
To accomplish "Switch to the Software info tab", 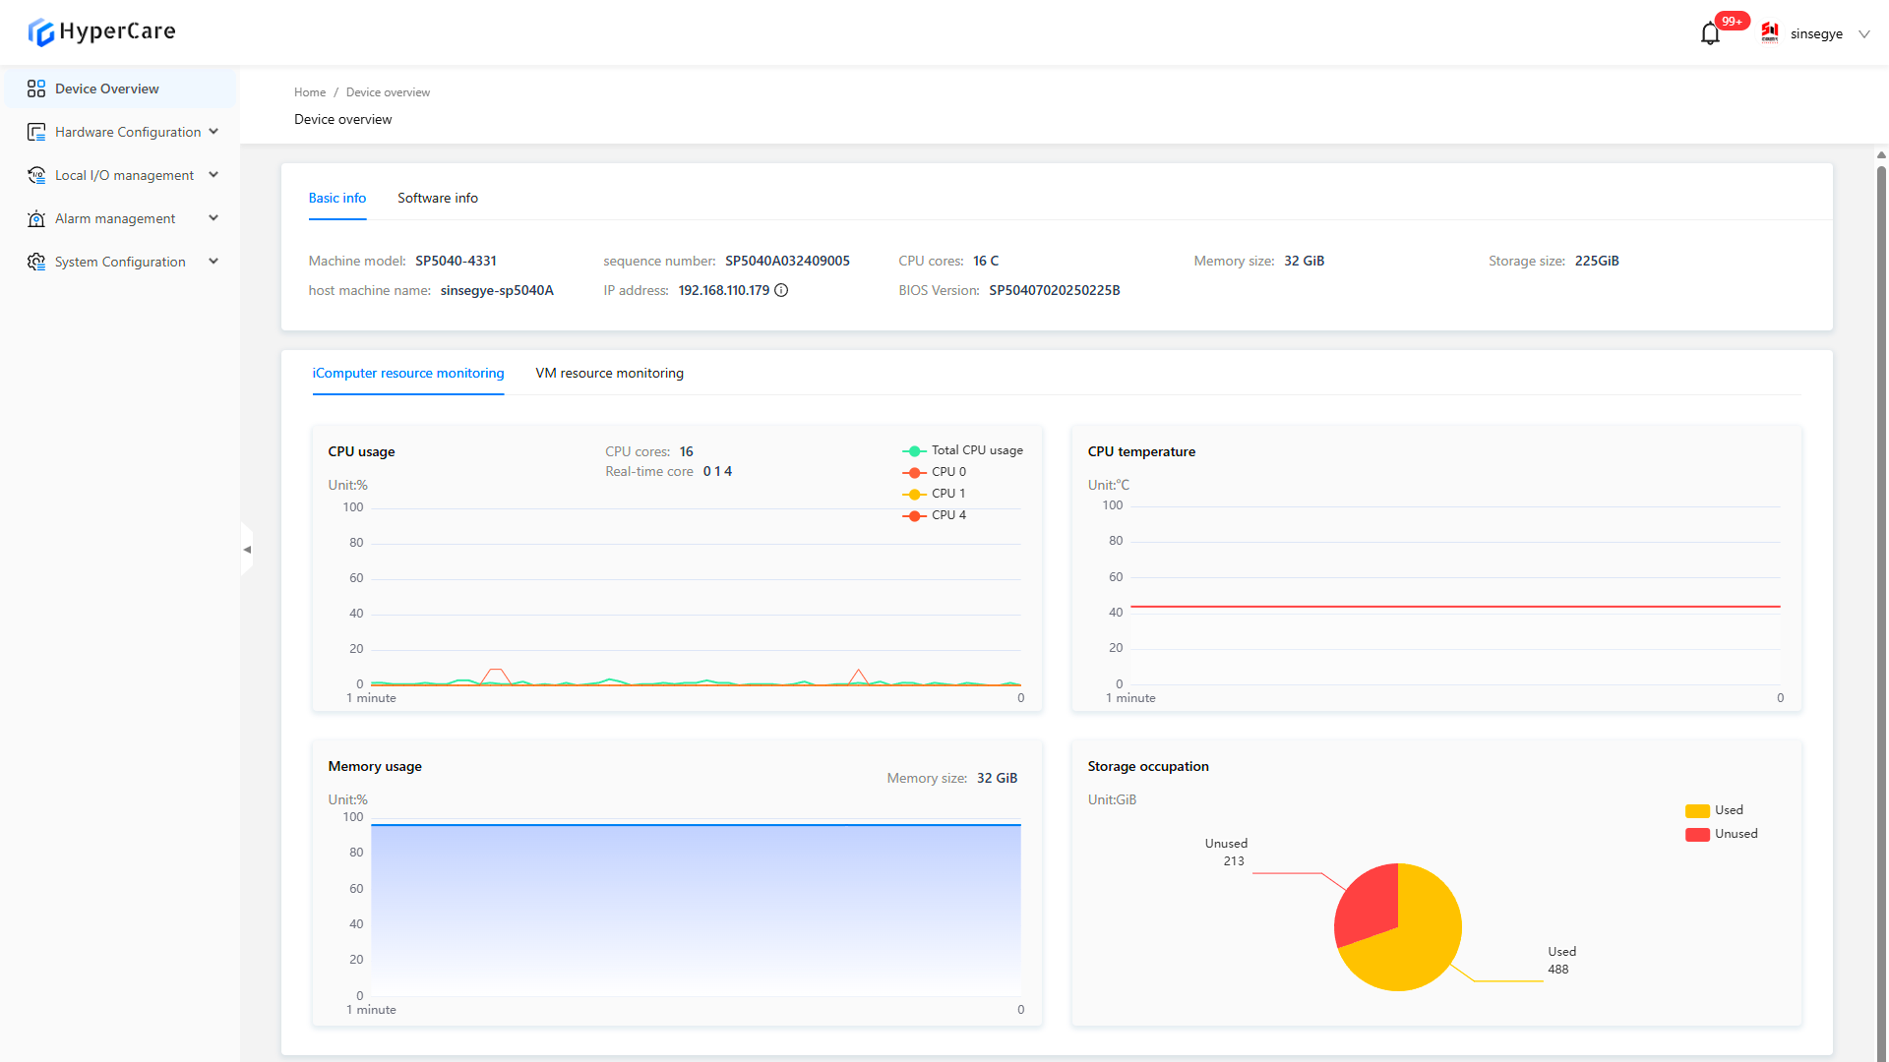I will (x=438, y=198).
